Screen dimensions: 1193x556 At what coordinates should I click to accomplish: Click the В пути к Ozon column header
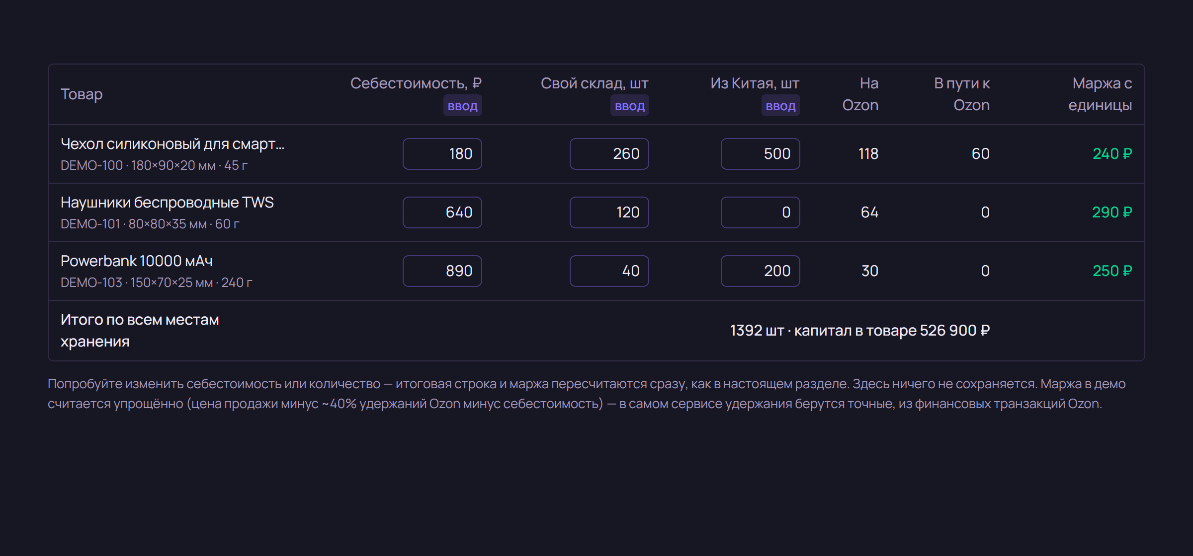(x=962, y=94)
